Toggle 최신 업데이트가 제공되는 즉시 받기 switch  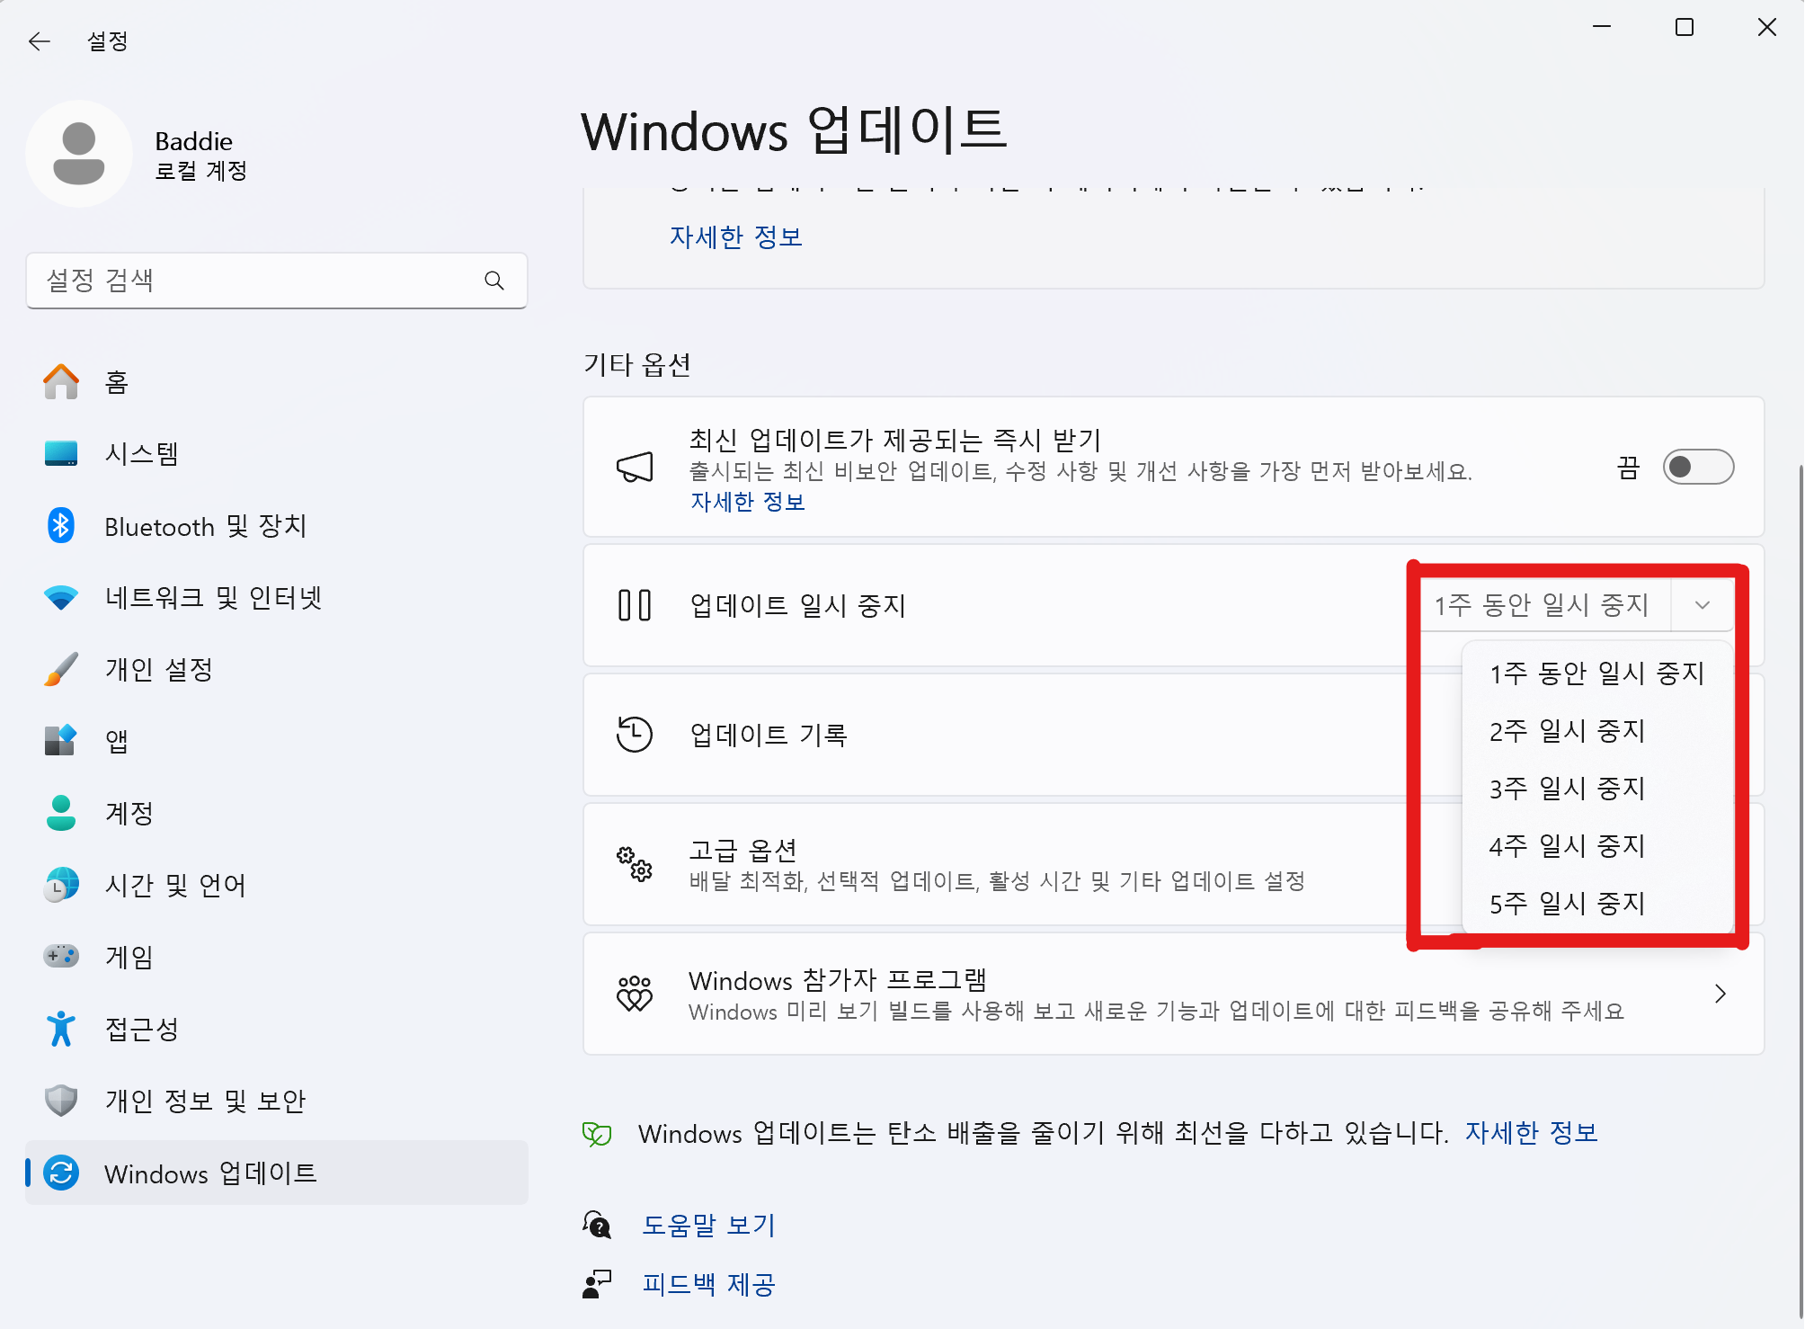(x=1697, y=468)
